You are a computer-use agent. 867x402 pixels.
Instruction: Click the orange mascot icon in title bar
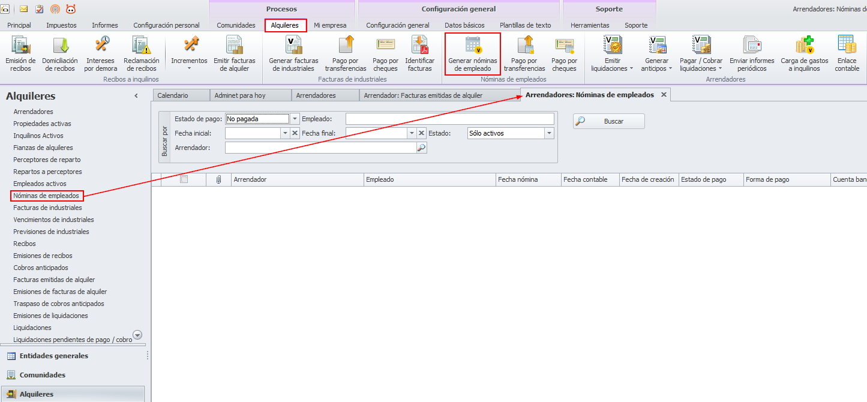(x=71, y=9)
